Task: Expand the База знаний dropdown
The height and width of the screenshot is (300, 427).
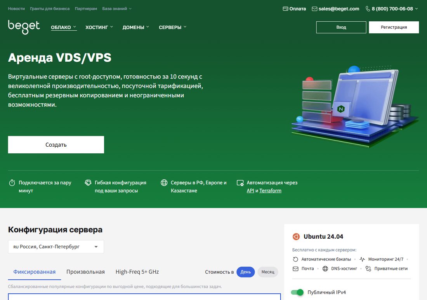Action: coord(117,9)
